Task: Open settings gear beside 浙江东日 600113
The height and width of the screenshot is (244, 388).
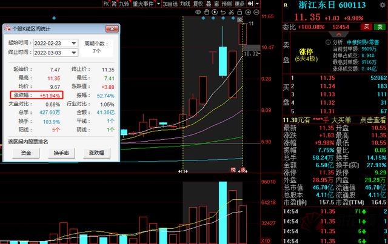Action: (383, 5)
